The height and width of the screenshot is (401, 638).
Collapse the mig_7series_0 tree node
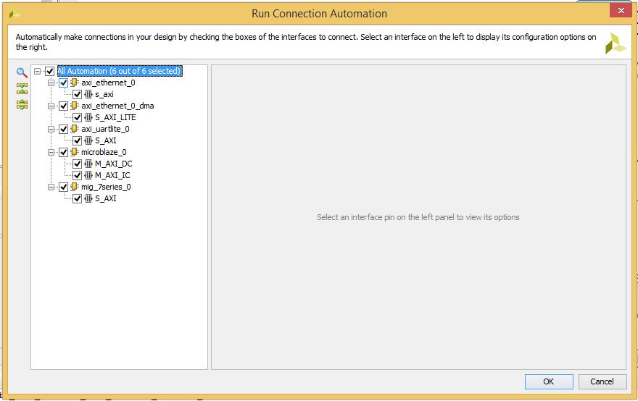pyautogui.click(x=51, y=187)
